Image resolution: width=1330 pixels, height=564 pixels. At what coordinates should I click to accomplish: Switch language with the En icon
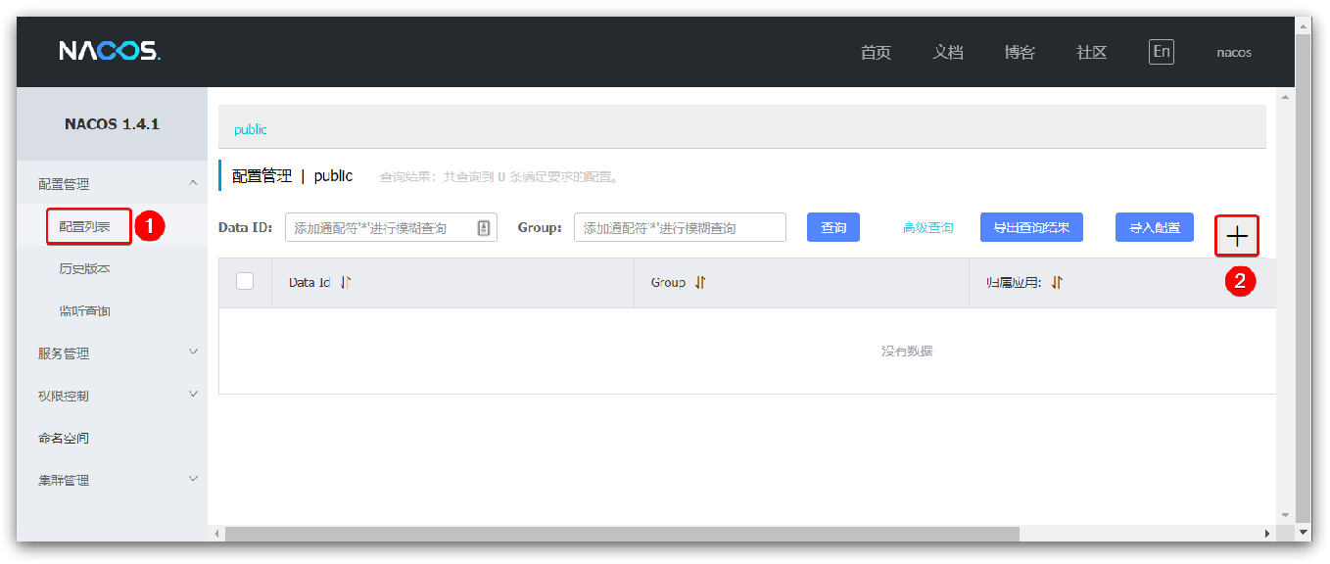coord(1161,51)
